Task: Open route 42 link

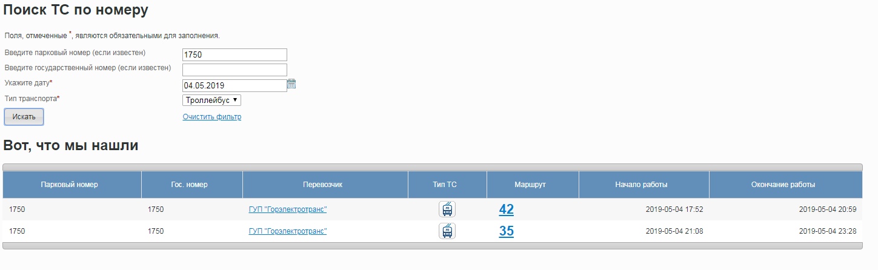Action: point(506,209)
